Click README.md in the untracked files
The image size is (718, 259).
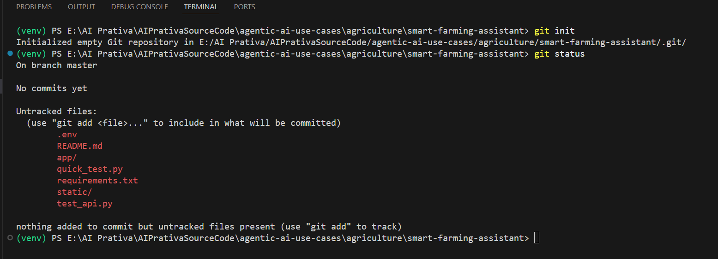pos(79,146)
